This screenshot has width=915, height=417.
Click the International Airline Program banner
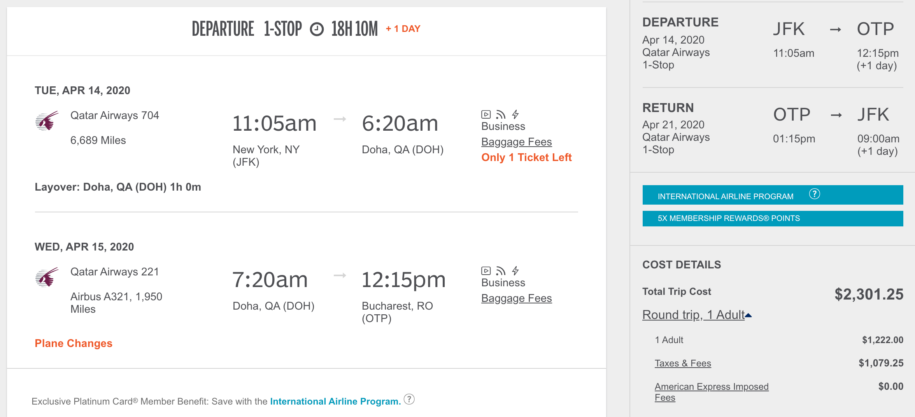[x=725, y=196]
